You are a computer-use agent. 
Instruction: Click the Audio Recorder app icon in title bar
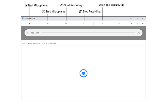click(x=23, y=18)
